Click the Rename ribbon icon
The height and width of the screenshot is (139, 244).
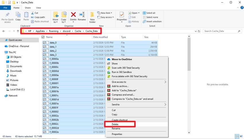(x=82, y=15)
